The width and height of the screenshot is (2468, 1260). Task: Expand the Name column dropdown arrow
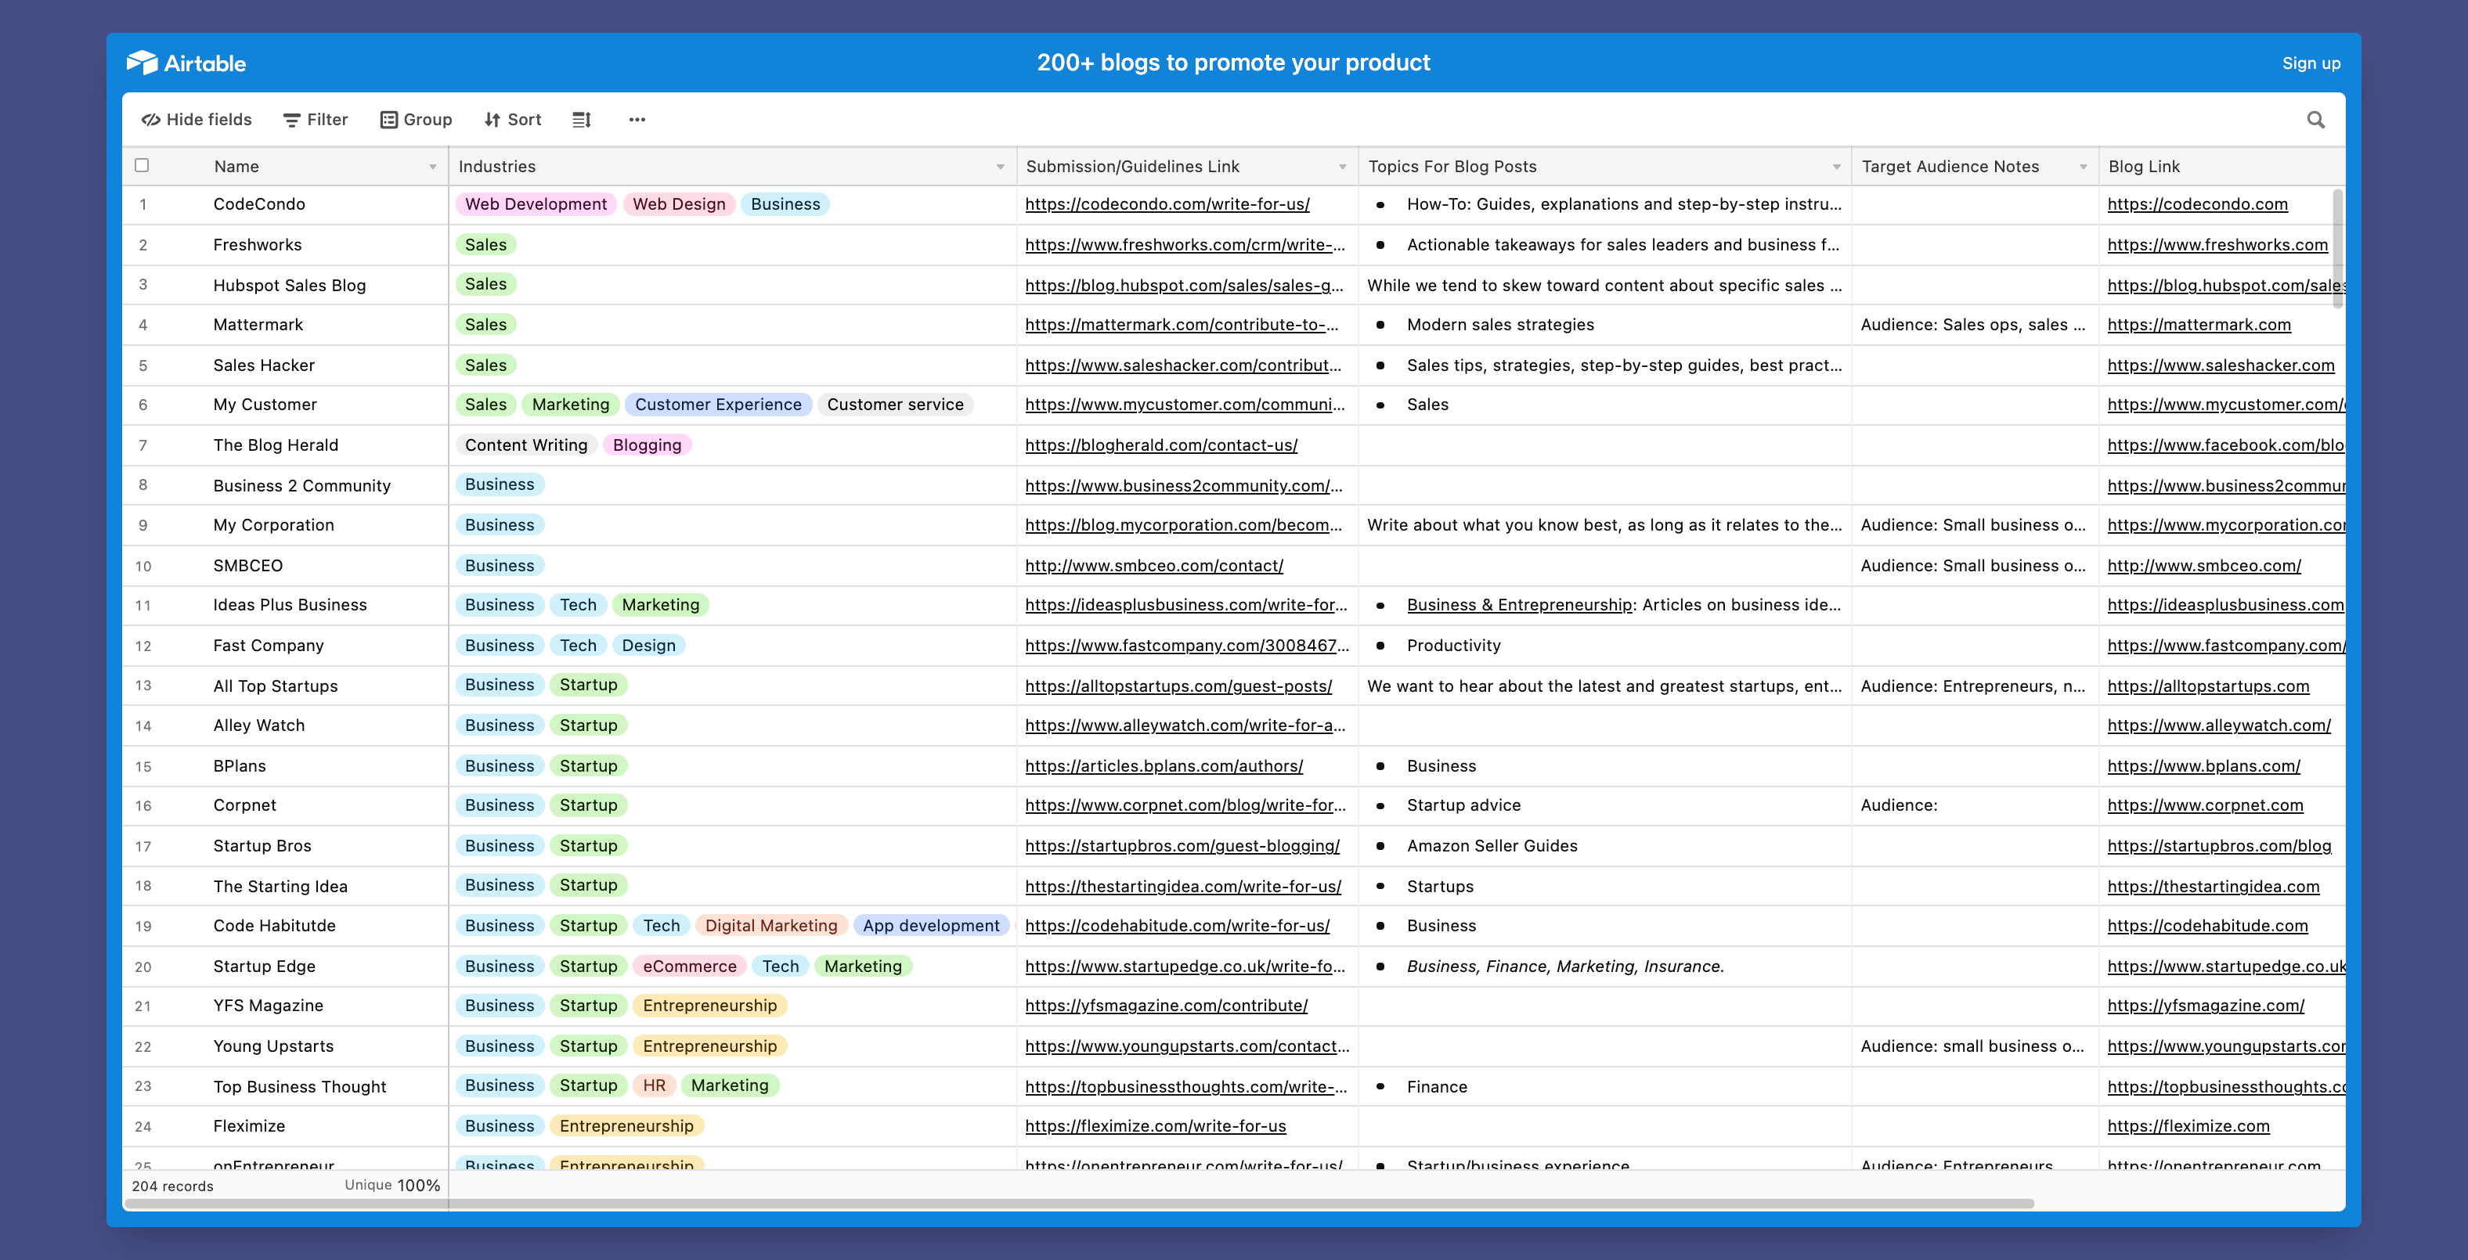click(433, 167)
